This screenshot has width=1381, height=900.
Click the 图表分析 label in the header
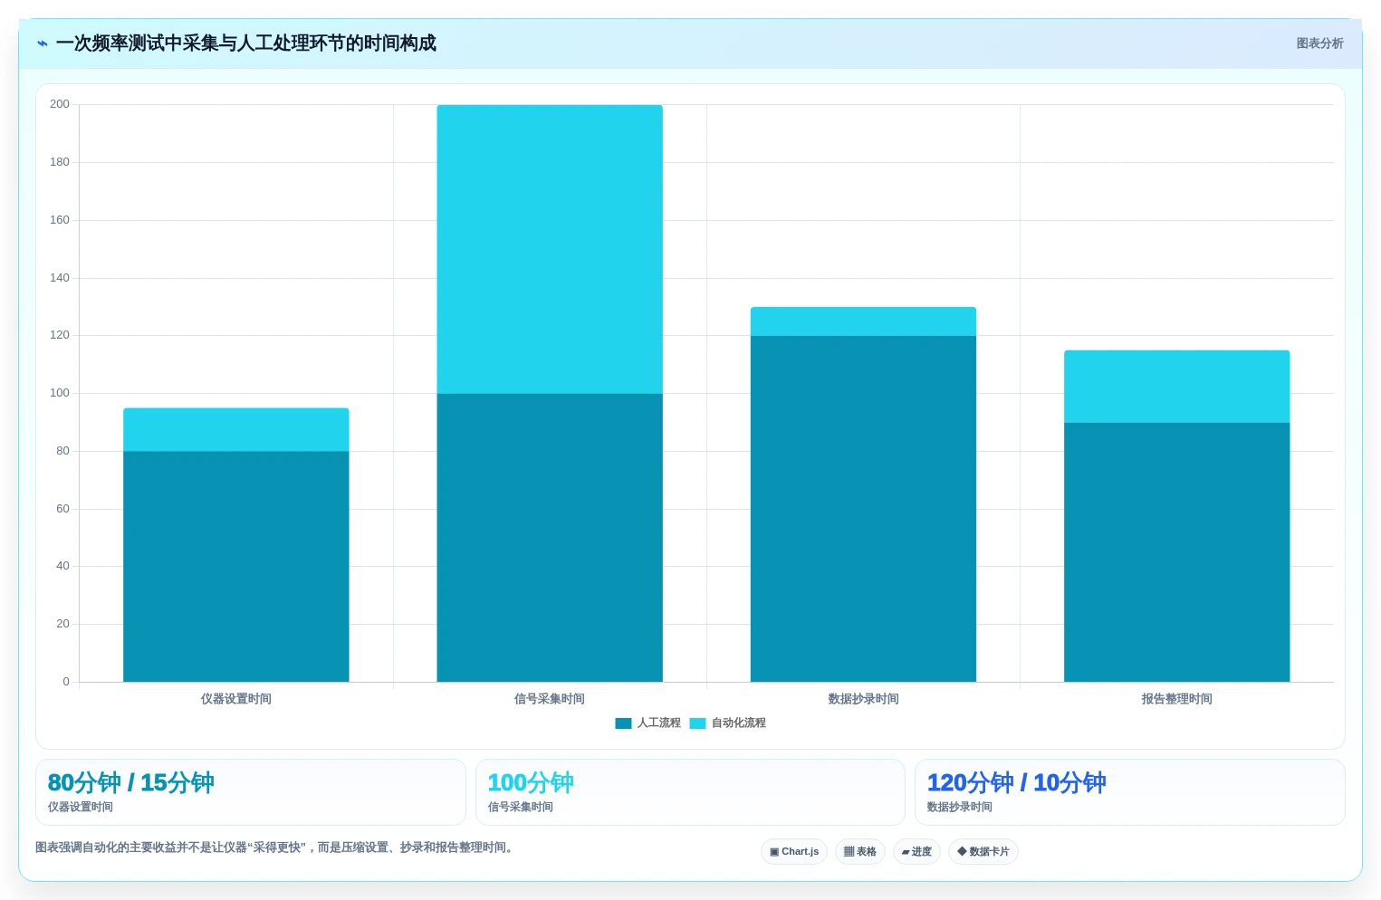pos(1319,43)
